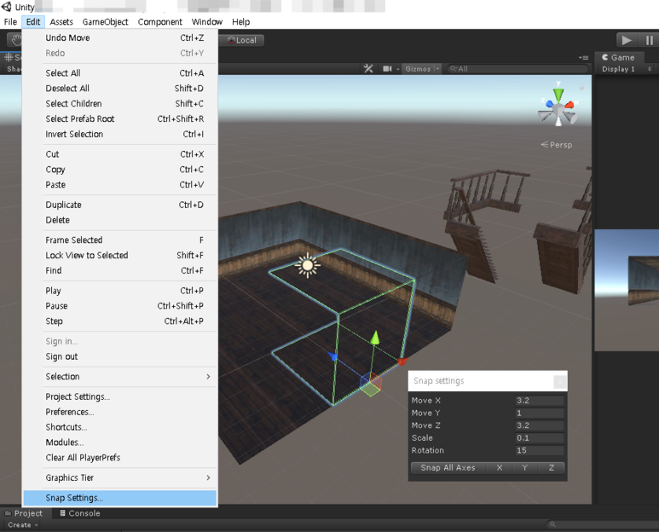
Task: Open the scene tools wrench icon
Action: click(368, 68)
